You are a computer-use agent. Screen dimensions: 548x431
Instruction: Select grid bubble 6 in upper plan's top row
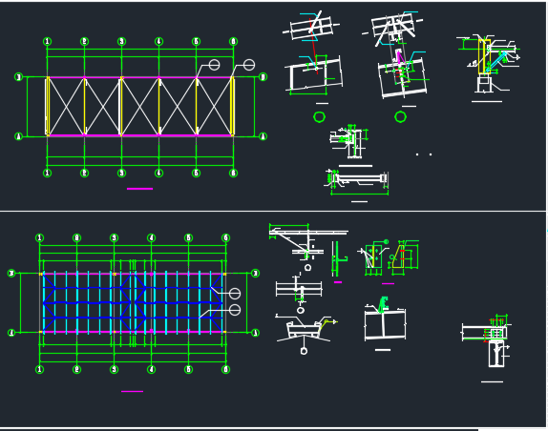tap(234, 42)
